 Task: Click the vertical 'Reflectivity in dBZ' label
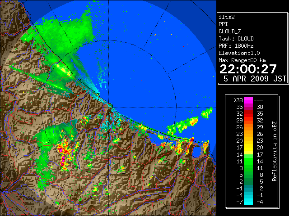tap(275, 151)
